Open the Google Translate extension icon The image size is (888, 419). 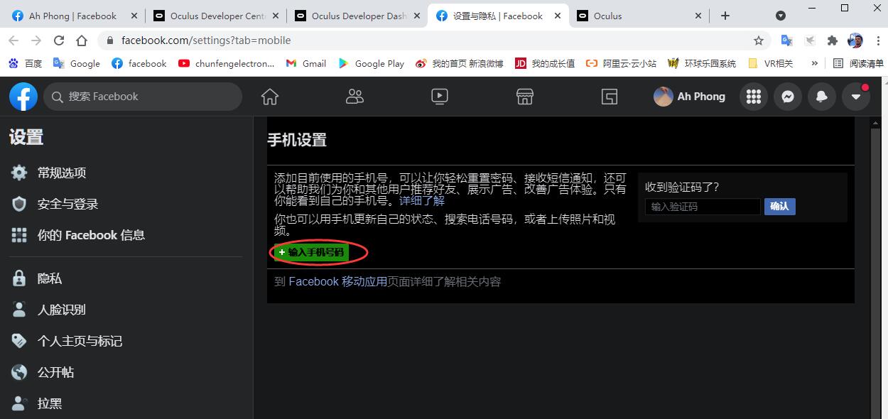(x=786, y=40)
